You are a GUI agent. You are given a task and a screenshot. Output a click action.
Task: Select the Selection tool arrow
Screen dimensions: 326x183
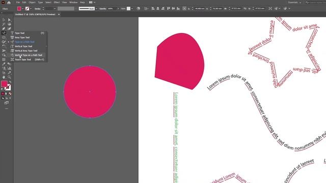click(x=4, y=20)
